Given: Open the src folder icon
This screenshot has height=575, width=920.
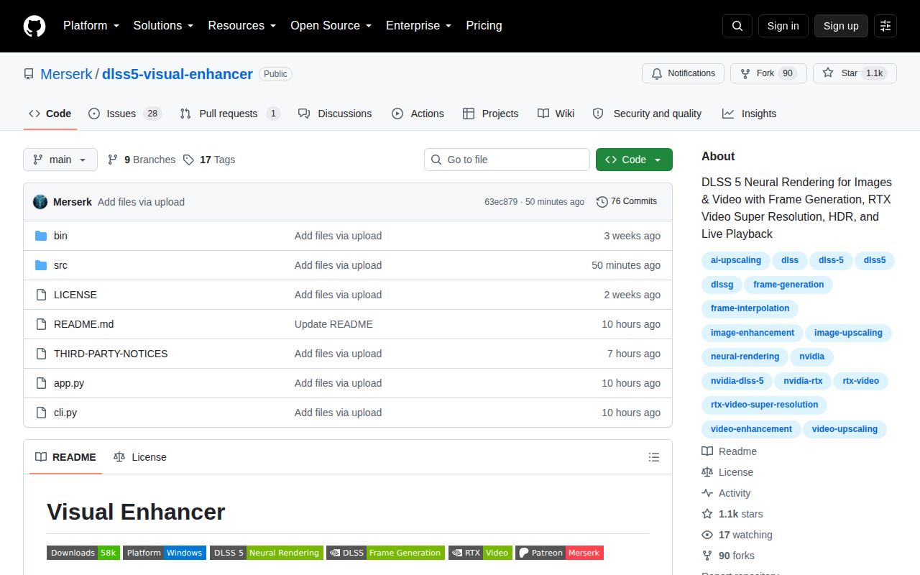Looking at the screenshot, I should pos(41,265).
